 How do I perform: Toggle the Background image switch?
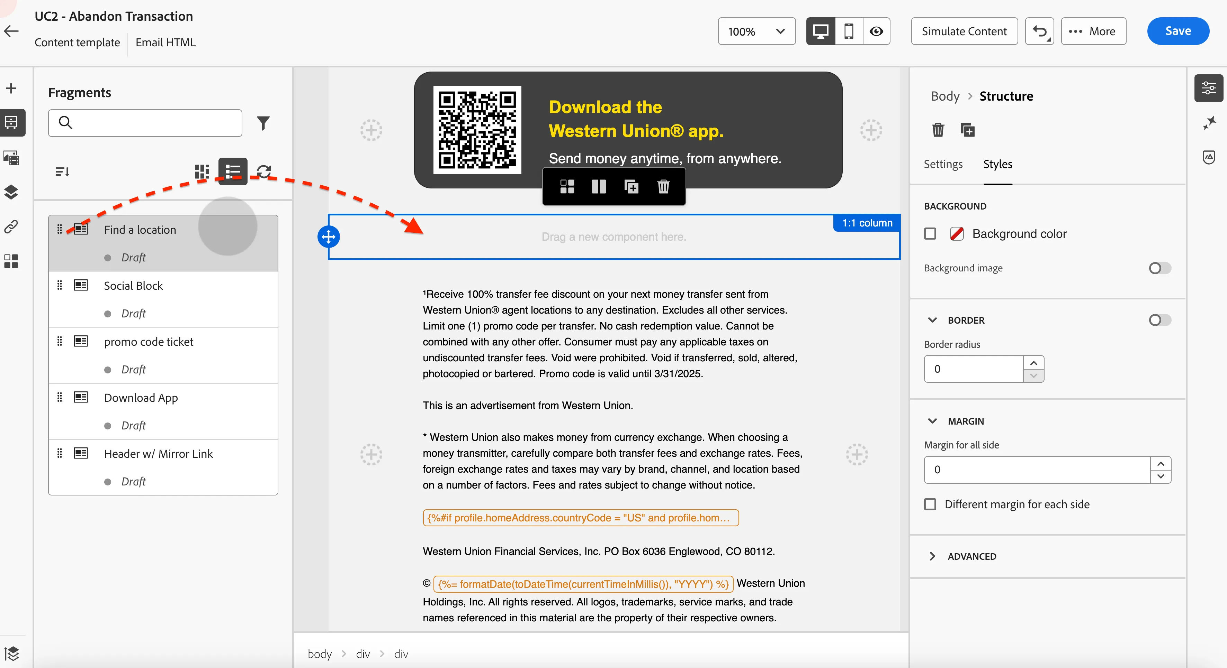click(1160, 268)
